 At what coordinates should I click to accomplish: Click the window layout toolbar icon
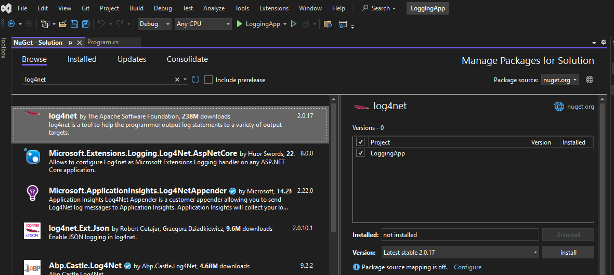point(343,24)
